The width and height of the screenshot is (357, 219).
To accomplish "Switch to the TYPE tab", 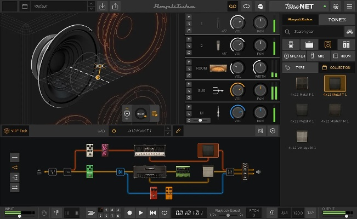I will coord(299,68).
